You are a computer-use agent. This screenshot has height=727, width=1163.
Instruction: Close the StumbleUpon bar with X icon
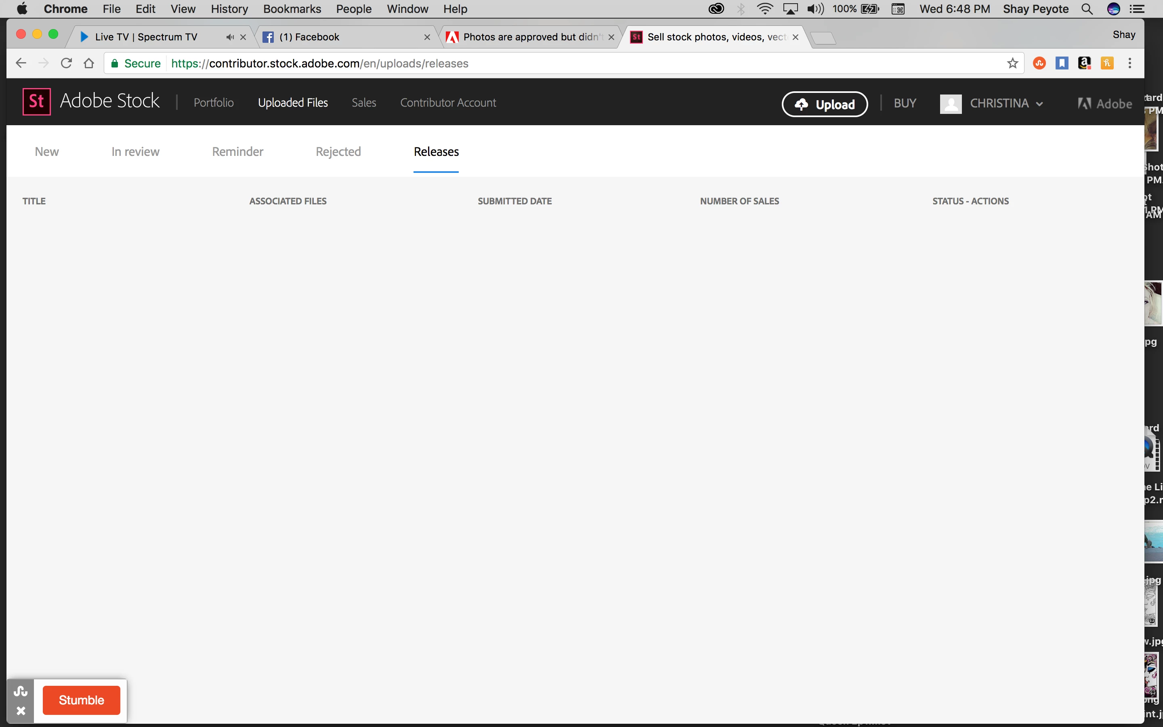point(21,711)
